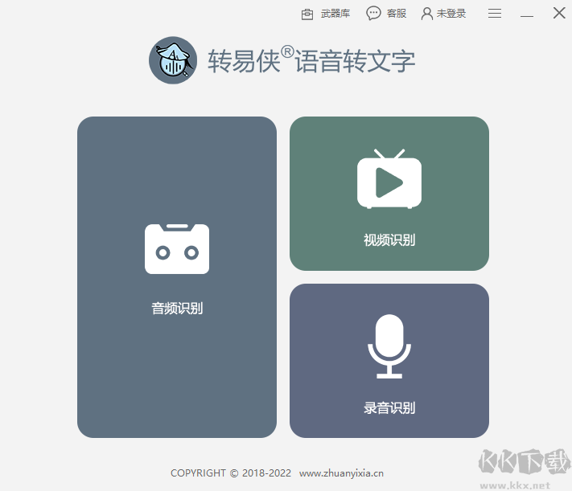
Task: Click the 转易侠语音转文字 title text
Action: pyautogui.click(x=311, y=60)
